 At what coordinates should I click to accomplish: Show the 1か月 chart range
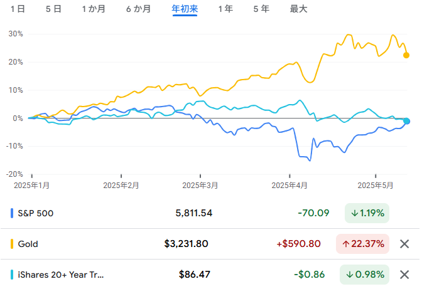pos(94,9)
